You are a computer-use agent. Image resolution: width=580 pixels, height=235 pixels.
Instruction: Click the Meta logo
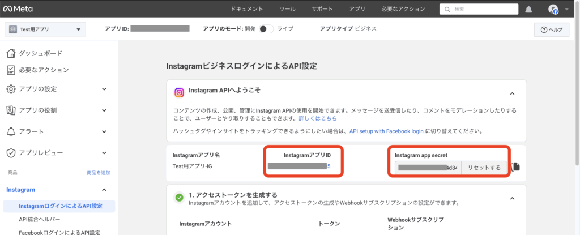[x=18, y=9]
